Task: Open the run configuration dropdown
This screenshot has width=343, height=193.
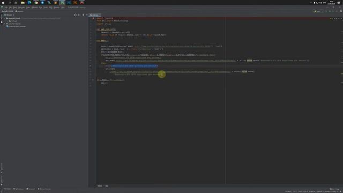Action: (318, 11)
